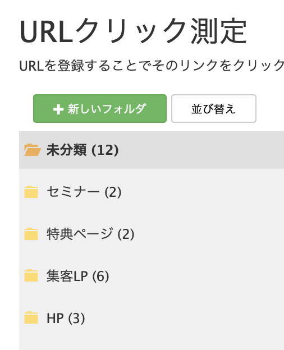Screen dimensions: 284x350
Task: Click the (6) count next to 集客LP
Action: click(100, 276)
